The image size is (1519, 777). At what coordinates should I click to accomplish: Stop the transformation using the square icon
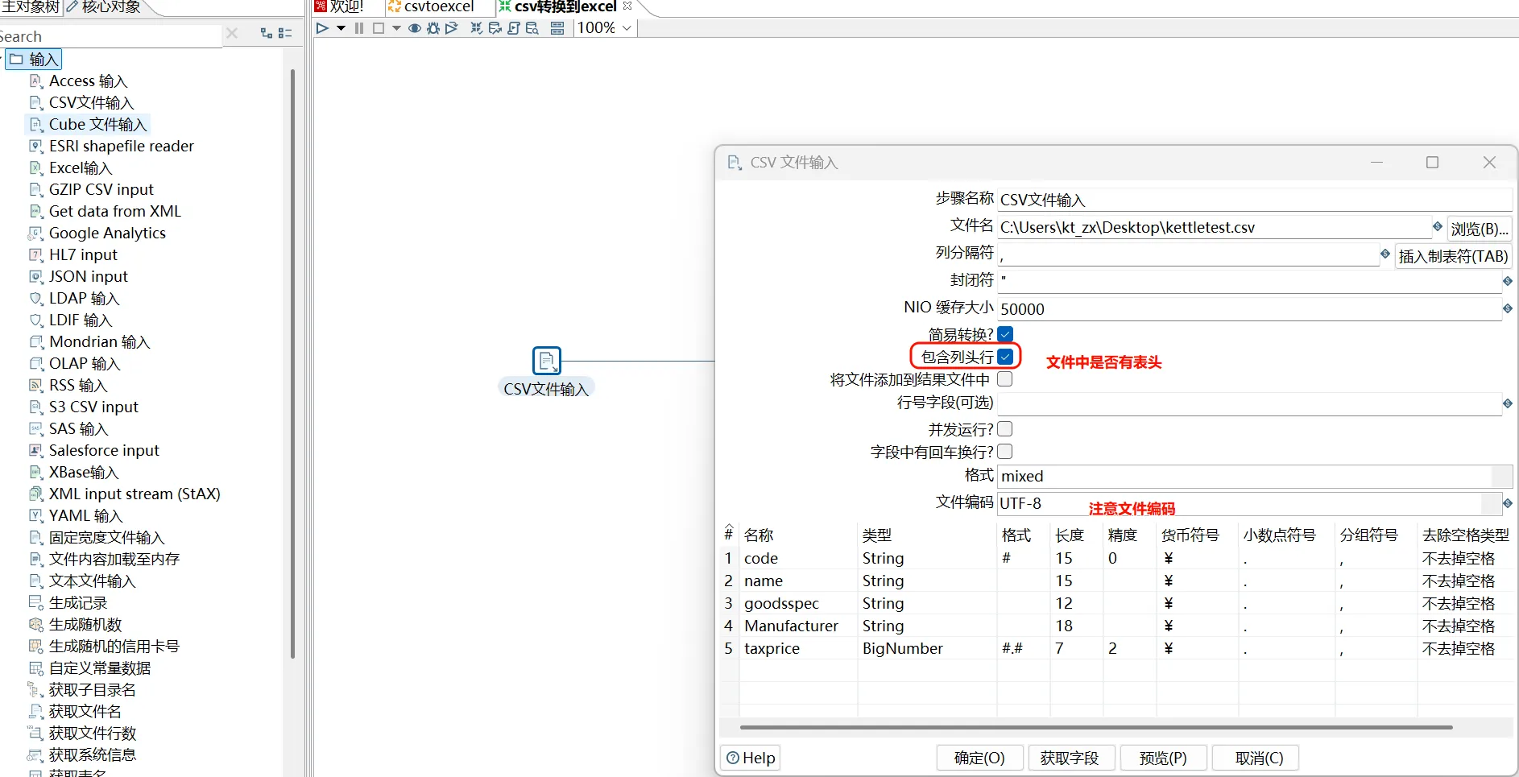[x=378, y=28]
